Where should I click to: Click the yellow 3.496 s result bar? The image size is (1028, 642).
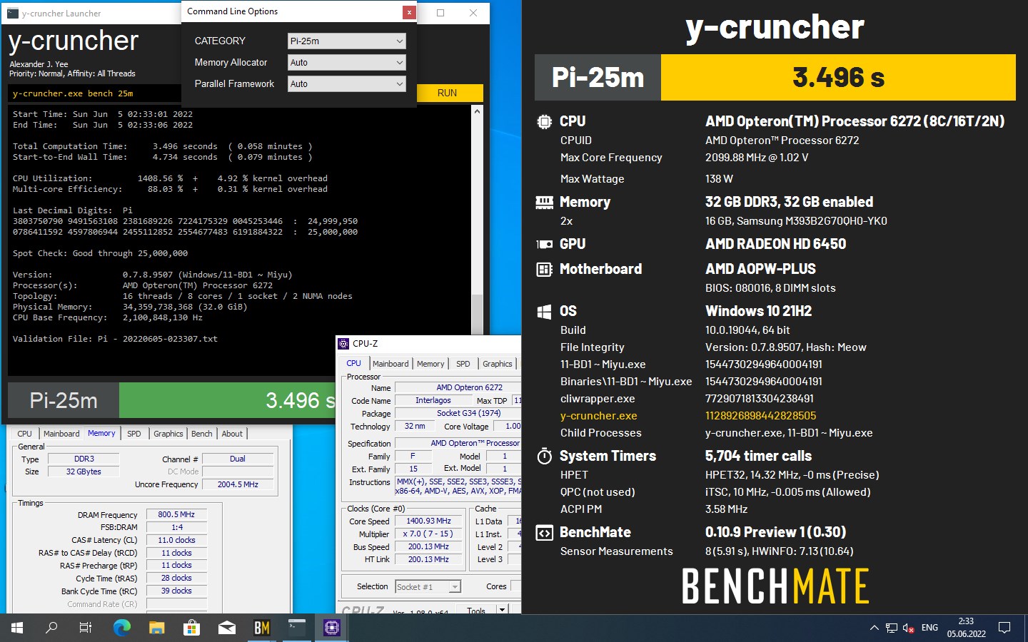point(838,77)
